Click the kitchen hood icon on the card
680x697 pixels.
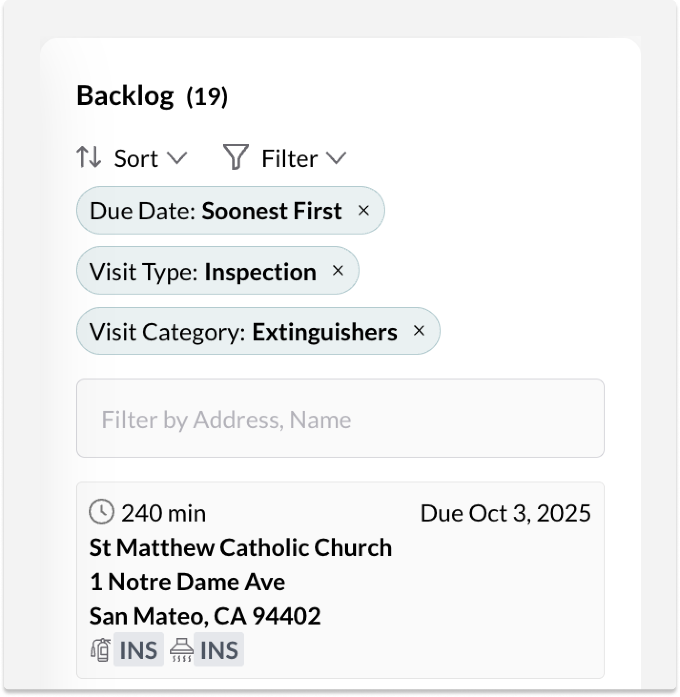click(x=181, y=650)
